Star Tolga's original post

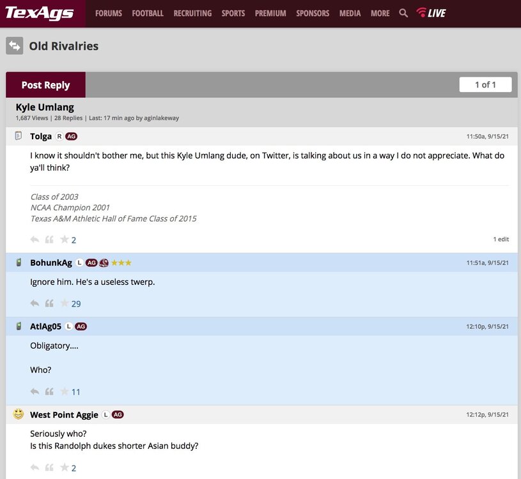click(x=65, y=240)
